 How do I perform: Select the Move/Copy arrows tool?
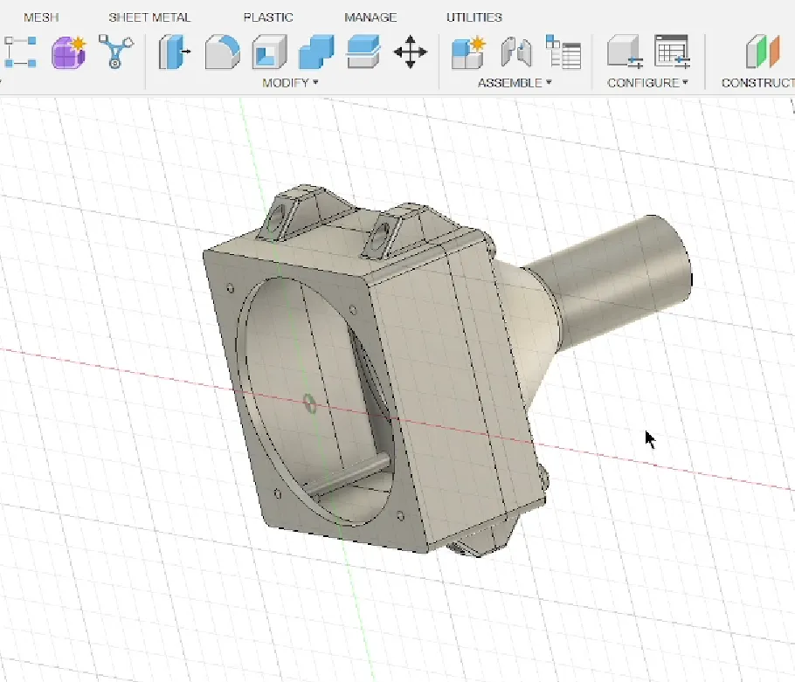pyautogui.click(x=411, y=52)
